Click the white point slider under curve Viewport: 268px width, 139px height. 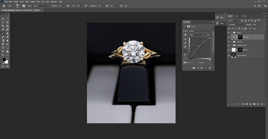point(210,60)
